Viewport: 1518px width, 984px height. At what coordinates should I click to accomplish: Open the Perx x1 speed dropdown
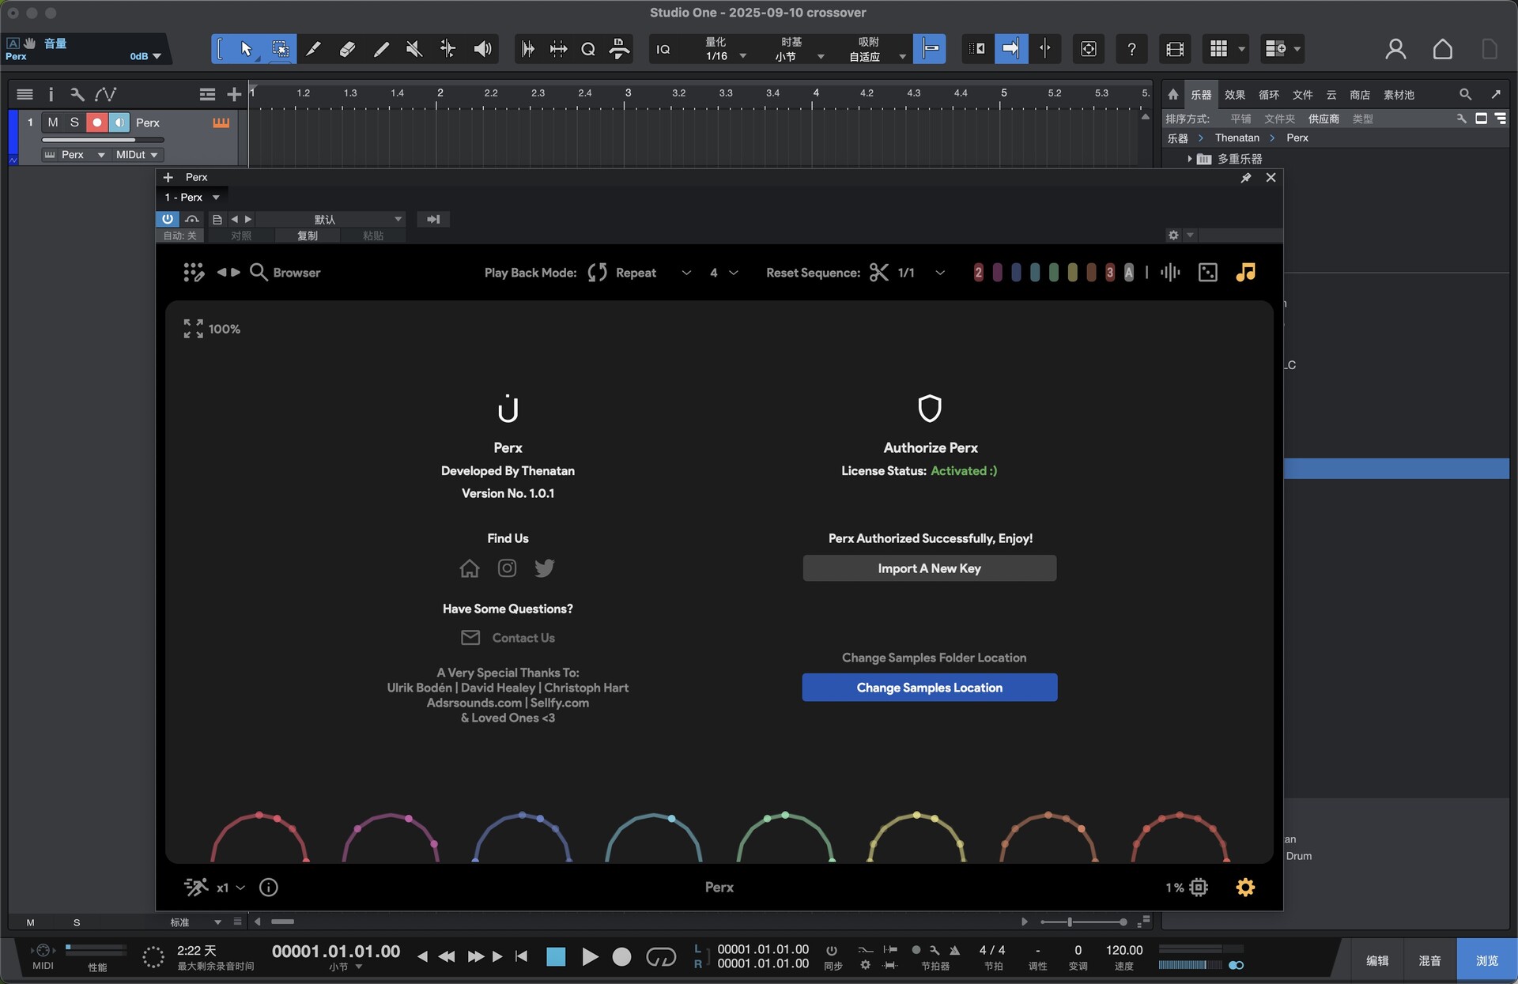[x=230, y=888]
